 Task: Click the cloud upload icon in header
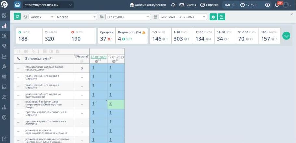tap(173, 5)
